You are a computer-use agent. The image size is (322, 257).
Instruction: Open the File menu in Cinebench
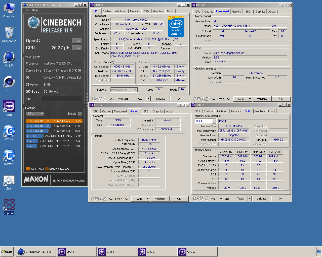pyautogui.click(x=26, y=10)
